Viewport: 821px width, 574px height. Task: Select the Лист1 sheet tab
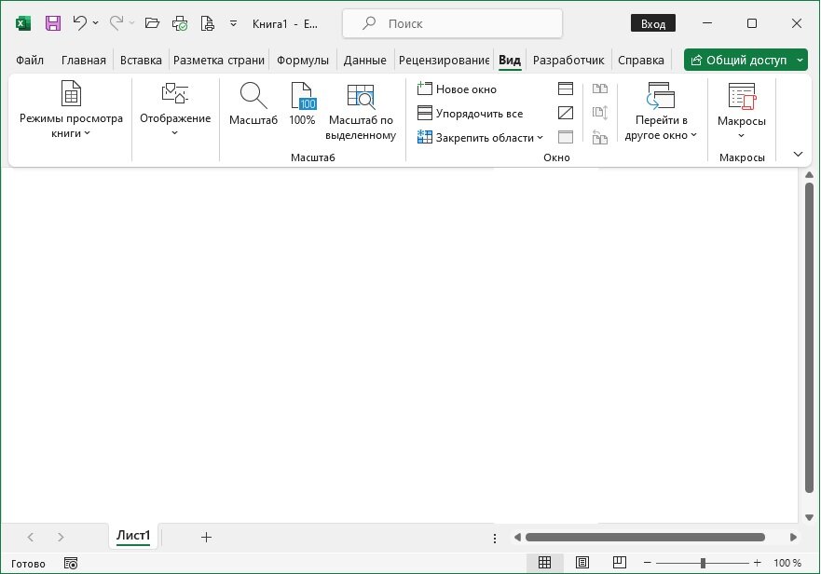pyautogui.click(x=133, y=535)
